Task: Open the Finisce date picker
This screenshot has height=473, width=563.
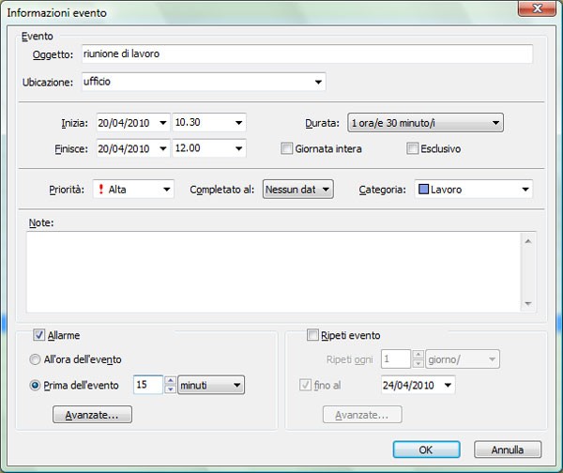Action: pyautogui.click(x=163, y=148)
